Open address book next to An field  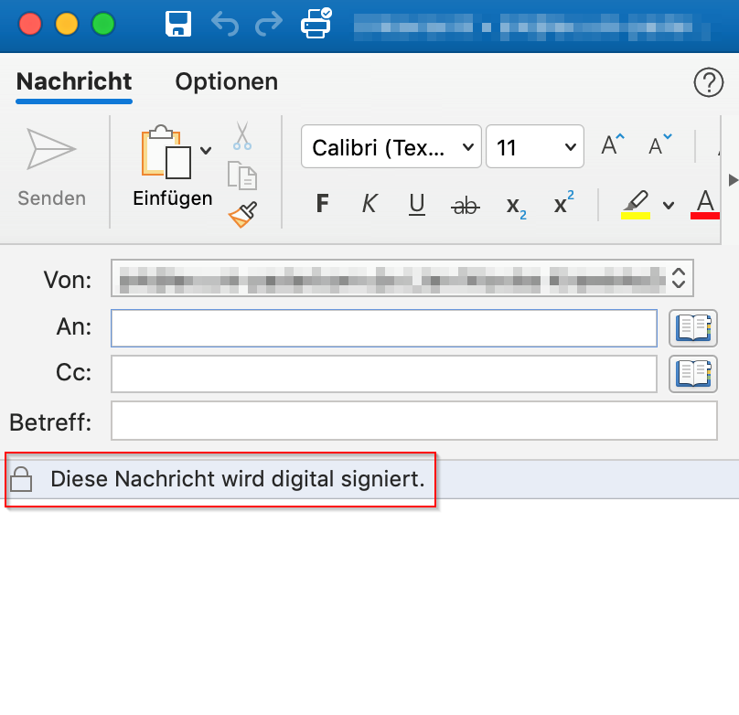tap(693, 327)
